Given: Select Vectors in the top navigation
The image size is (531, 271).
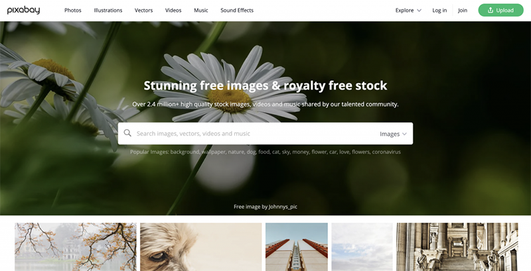Looking at the screenshot, I should (x=143, y=11).
